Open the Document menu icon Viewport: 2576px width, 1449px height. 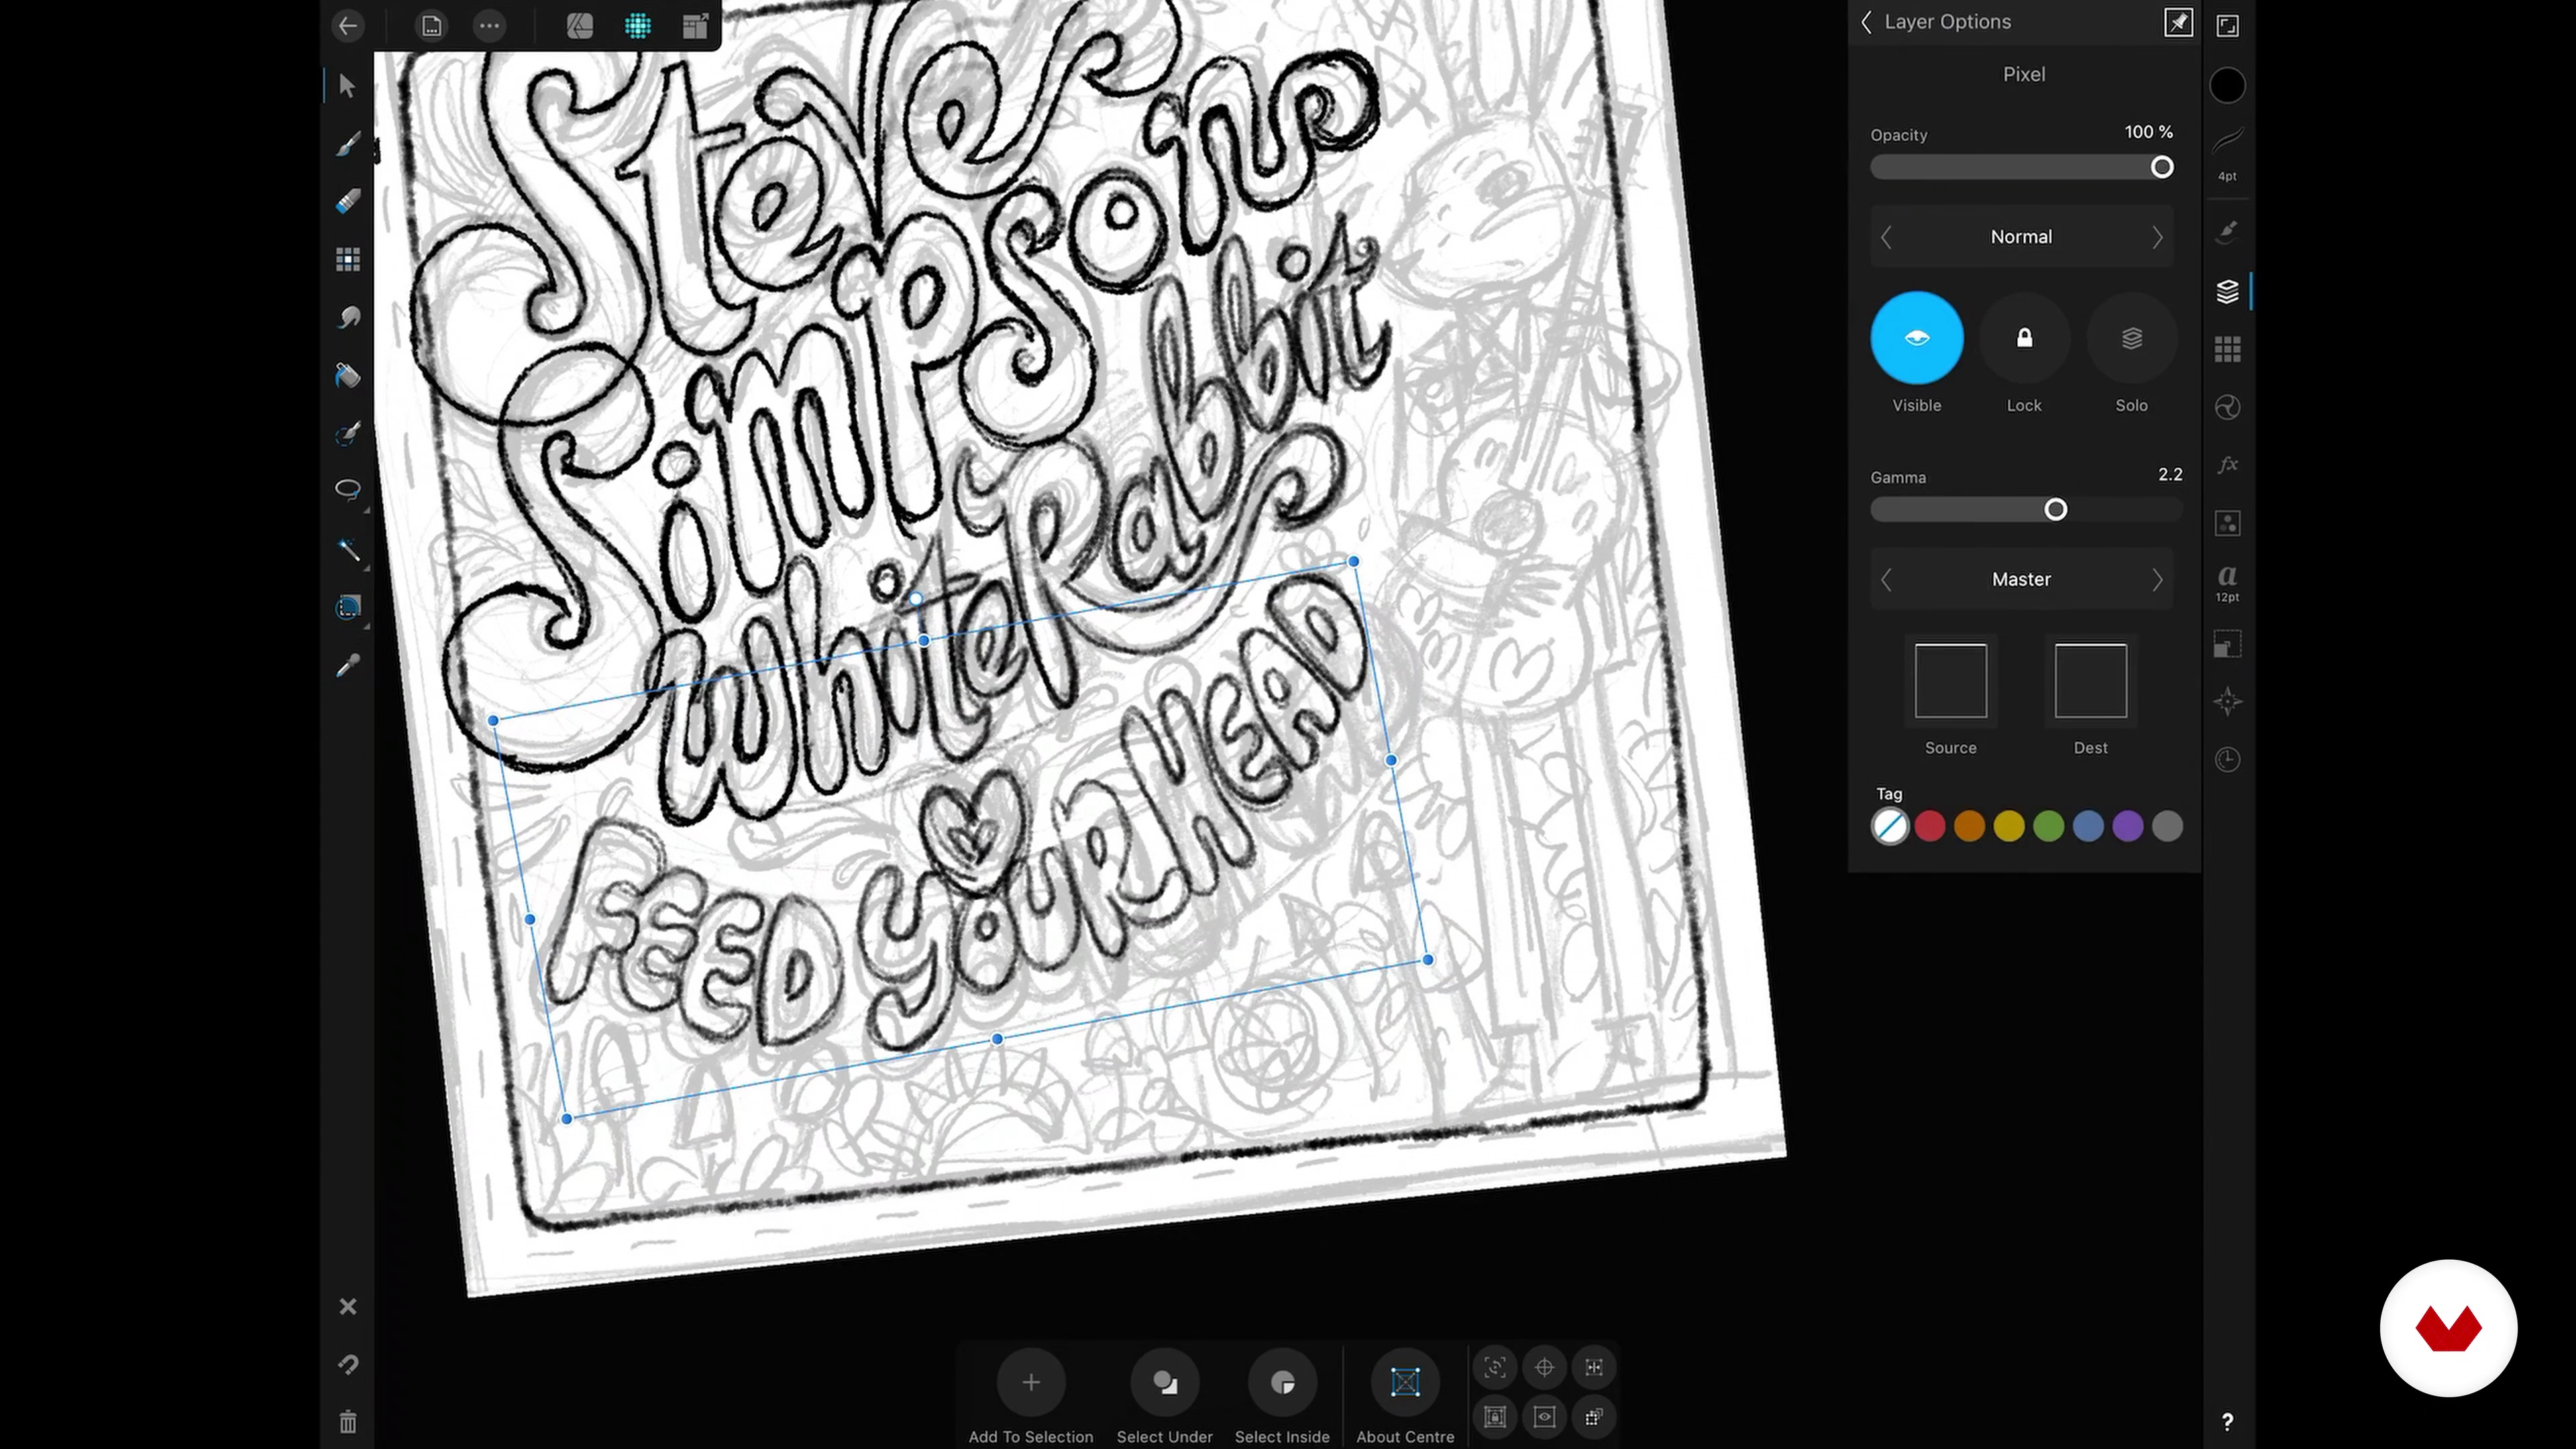pyautogui.click(x=431, y=26)
